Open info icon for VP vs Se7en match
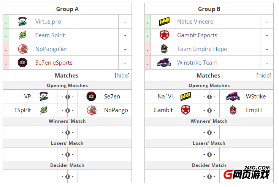279x187 pixels. point(68,97)
